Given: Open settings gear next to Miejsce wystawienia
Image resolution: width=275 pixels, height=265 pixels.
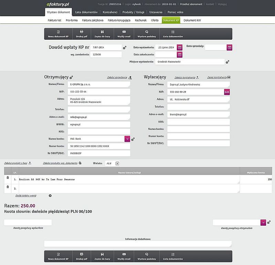Looking at the screenshot, I should coord(228,62).
